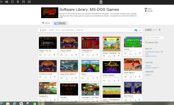This screenshot has width=174, height=105.
Task: Open Chrome from the taskbar
Action: point(41,104)
